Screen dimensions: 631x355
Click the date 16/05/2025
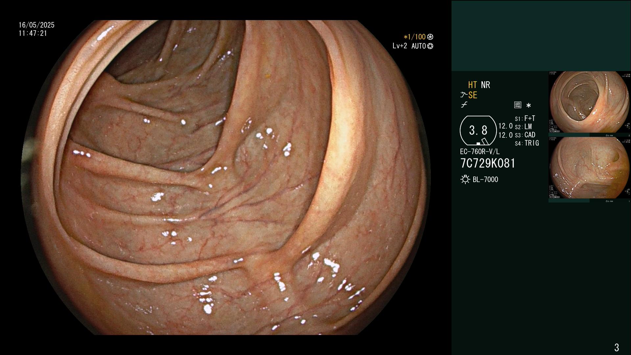(x=36, y=25)
